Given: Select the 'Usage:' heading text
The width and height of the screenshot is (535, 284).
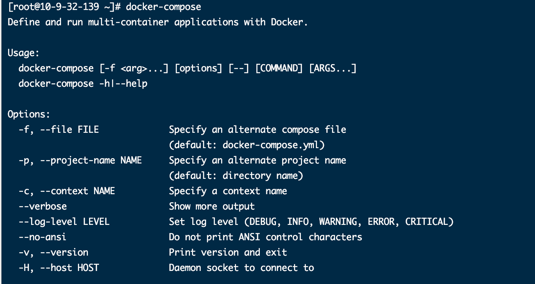Looking at the screenshot, I should (x=23, y=53).
